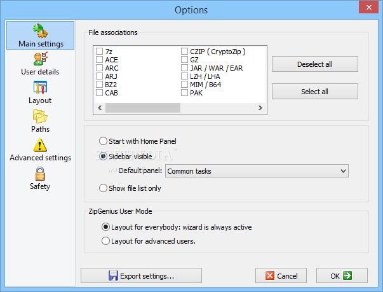Check the ARC format box
383x292 pixels.
100,67
